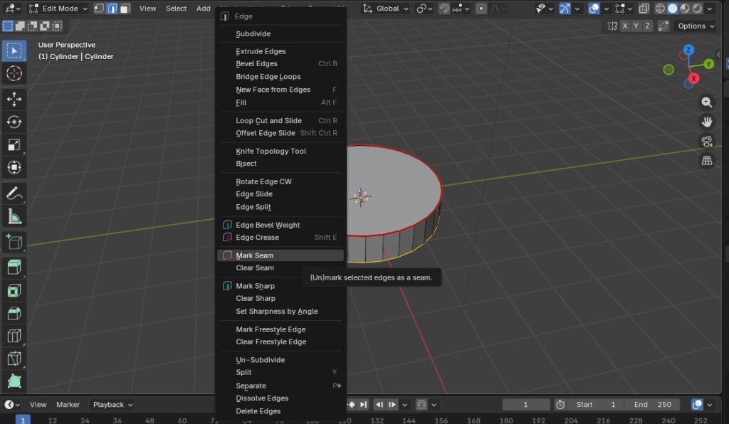This screenshot has width=729, height=424.
Task: Enable X axis mirror toggle
Action: (625, 26)
